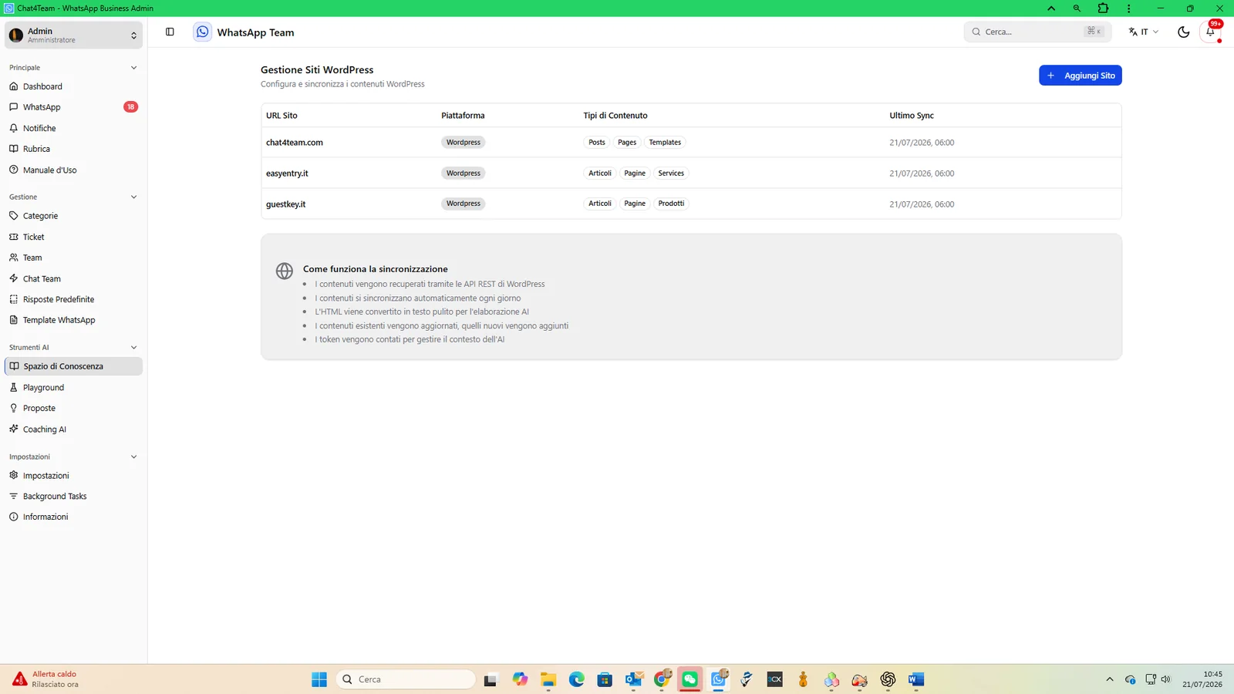
Task: Switch to dark mode with moon icon
Action: [x=1183, y=32]
